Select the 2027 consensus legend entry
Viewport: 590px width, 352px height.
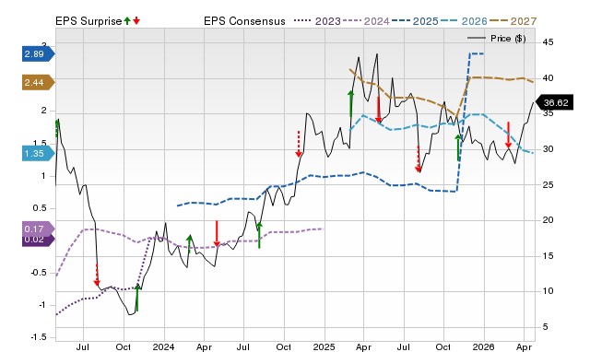point(513,21)
